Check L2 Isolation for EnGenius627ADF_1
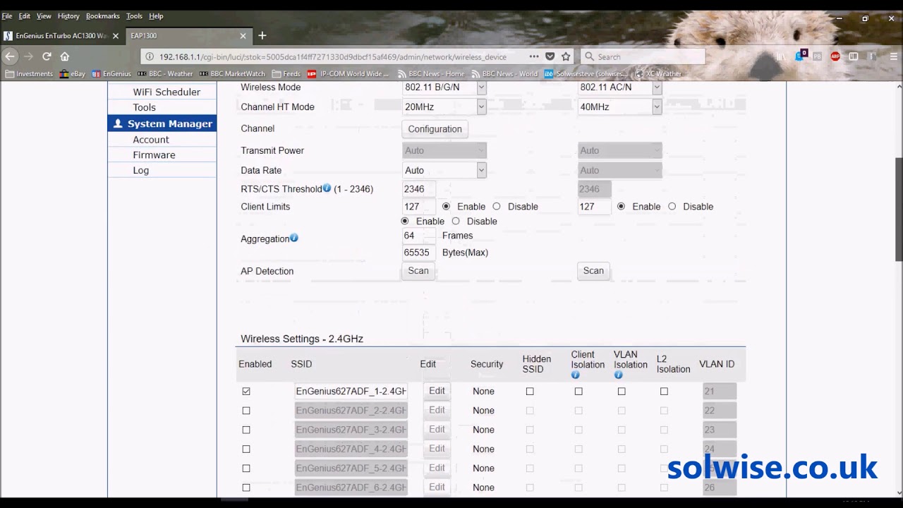This screenshot has width=903, height=508. pos(664,391)
